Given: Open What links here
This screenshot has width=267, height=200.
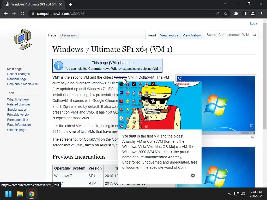Looking at the screenshot, I should (x=18, y=99).
